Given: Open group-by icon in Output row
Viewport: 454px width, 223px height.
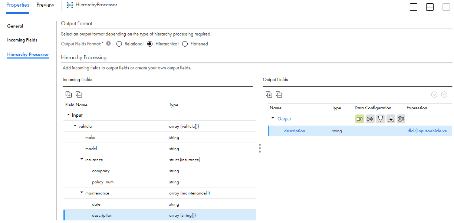Looking at the screenshot, I should click(391, 119).
